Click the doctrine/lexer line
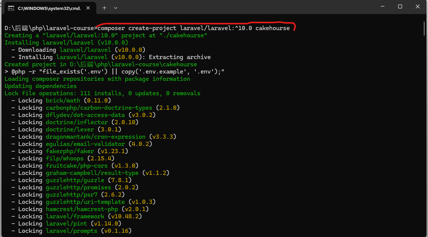The height and width of the screenshot is (237, 428). coord(66,130)
